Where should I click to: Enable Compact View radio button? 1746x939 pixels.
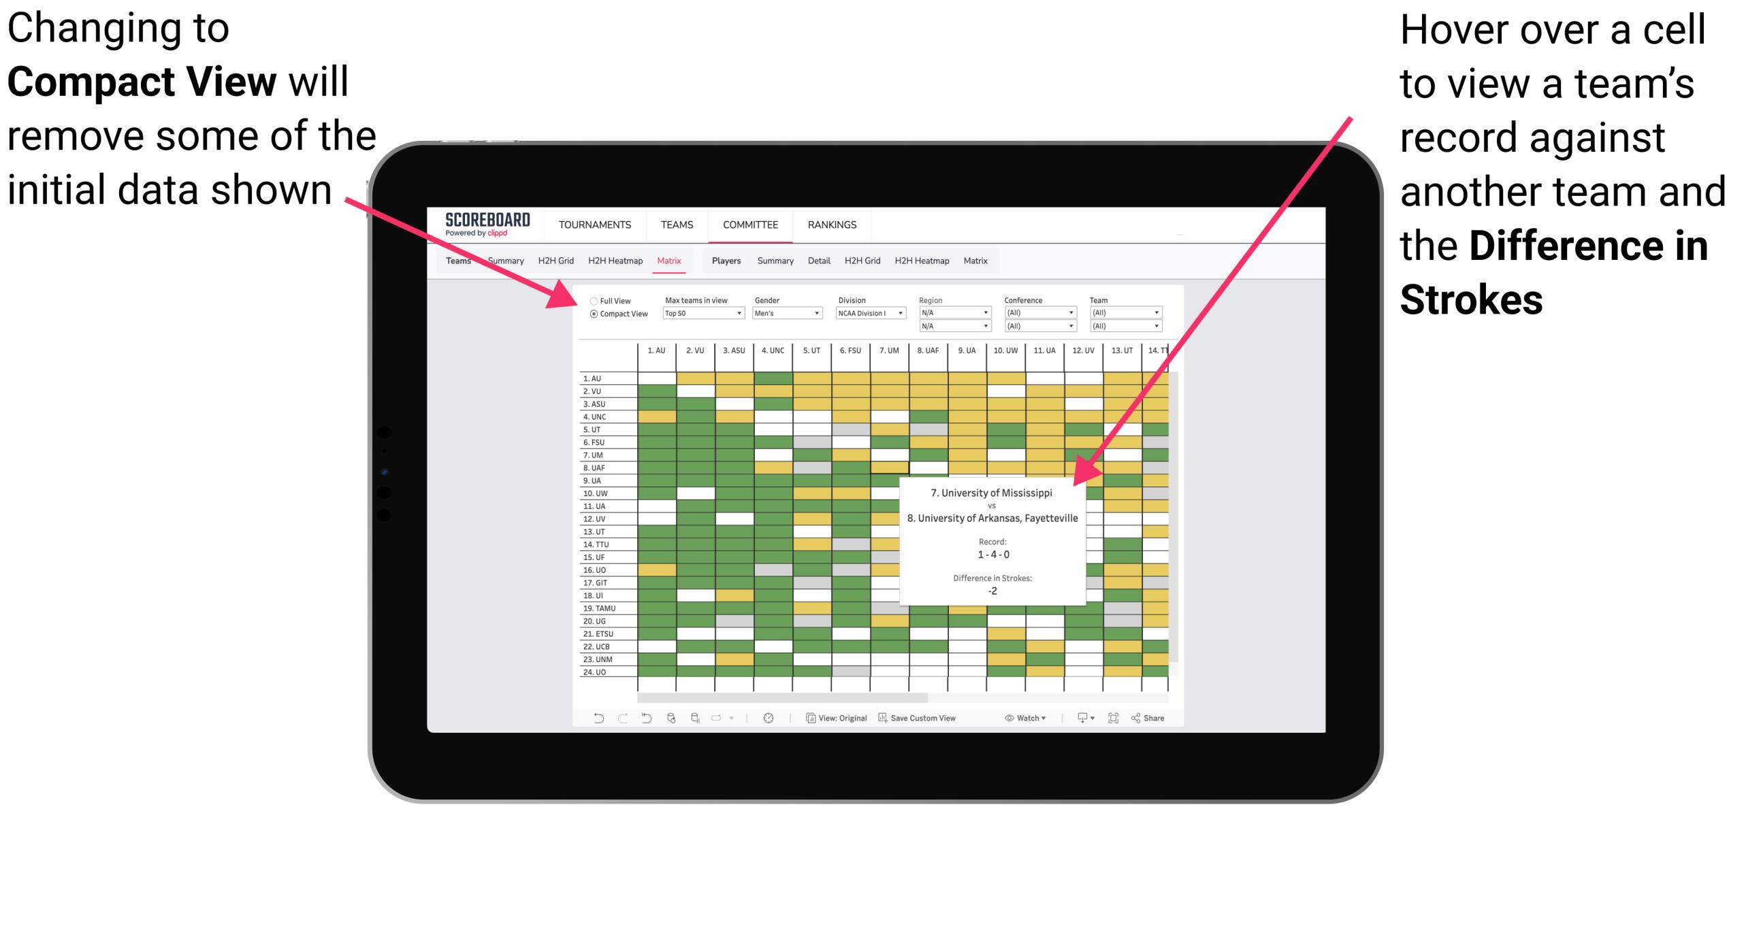589,318
